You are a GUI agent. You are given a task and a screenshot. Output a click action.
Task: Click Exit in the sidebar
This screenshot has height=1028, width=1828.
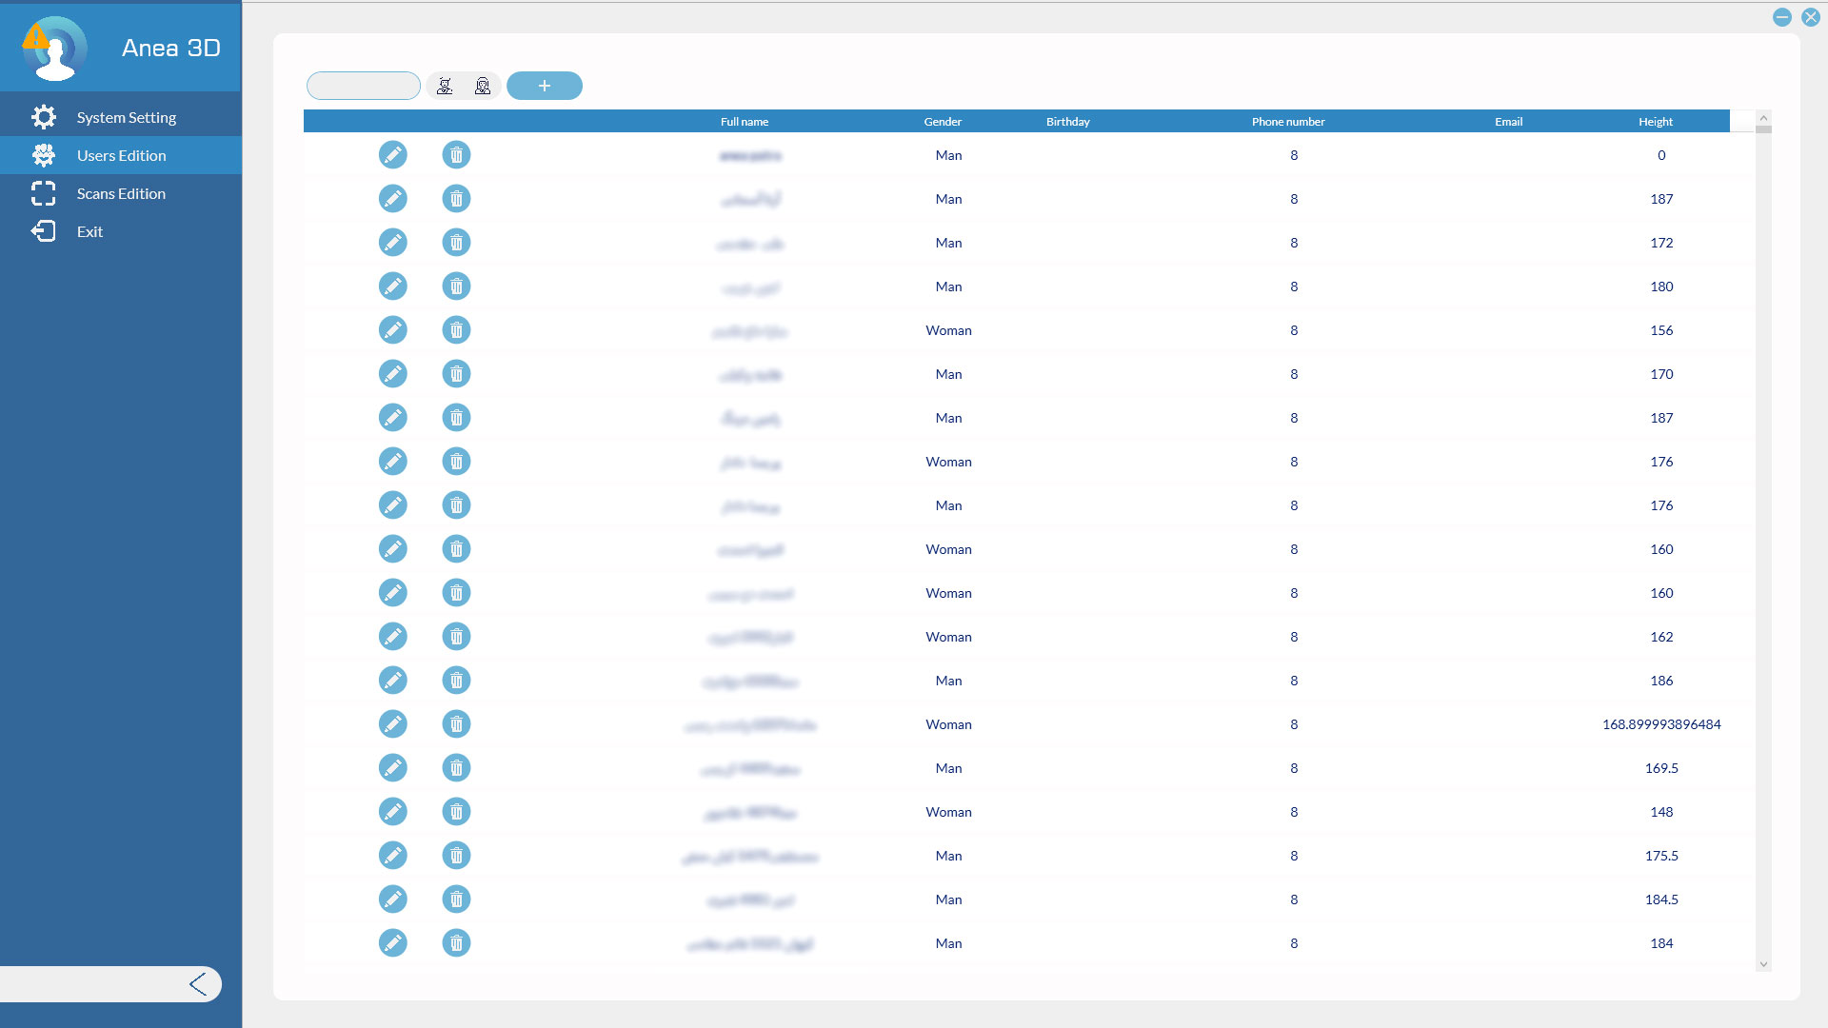coord(89,230)
